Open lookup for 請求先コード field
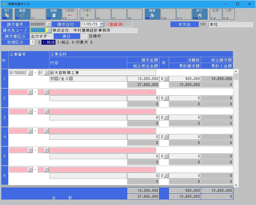Viewport: 256px width, 205px height. [49, 30]
